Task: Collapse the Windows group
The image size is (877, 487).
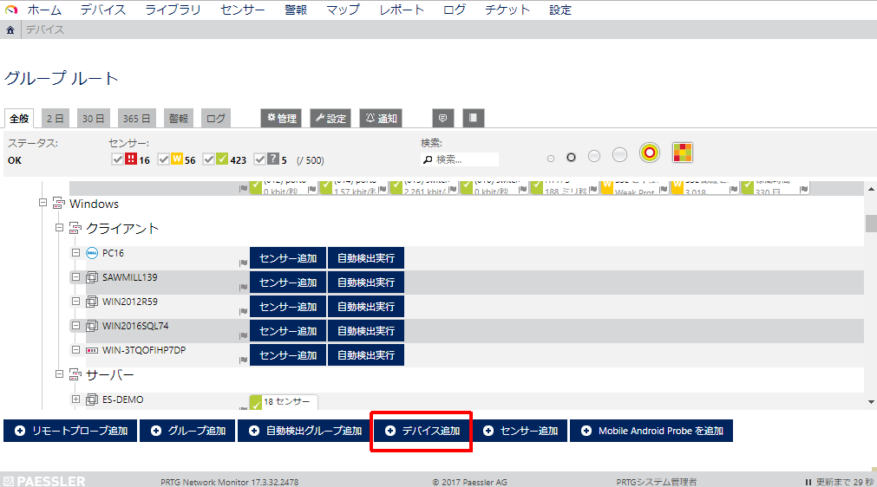Action: [x=43, y=202]
